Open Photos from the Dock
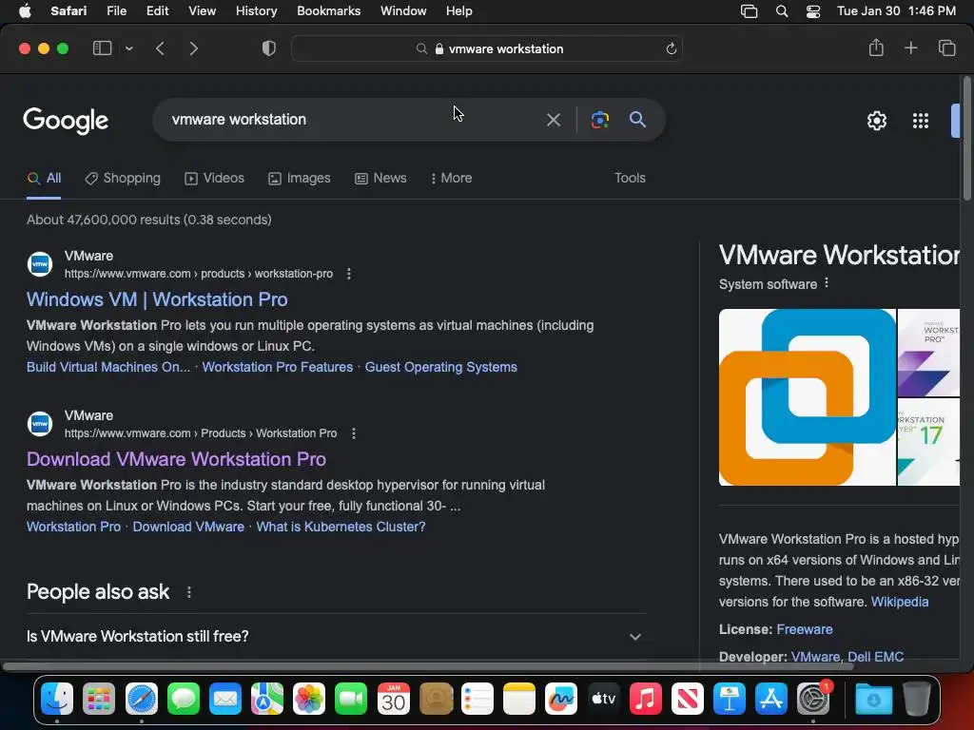The image size is (974, 730). [309, 699]
